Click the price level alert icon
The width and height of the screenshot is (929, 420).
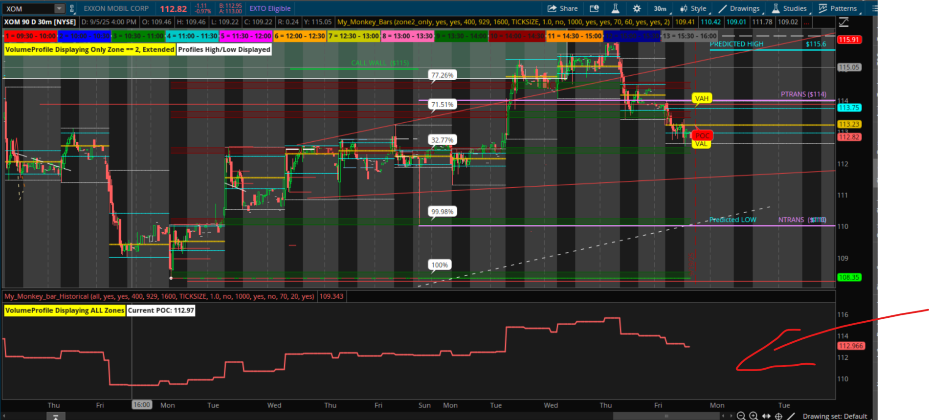tap(594, 8)
